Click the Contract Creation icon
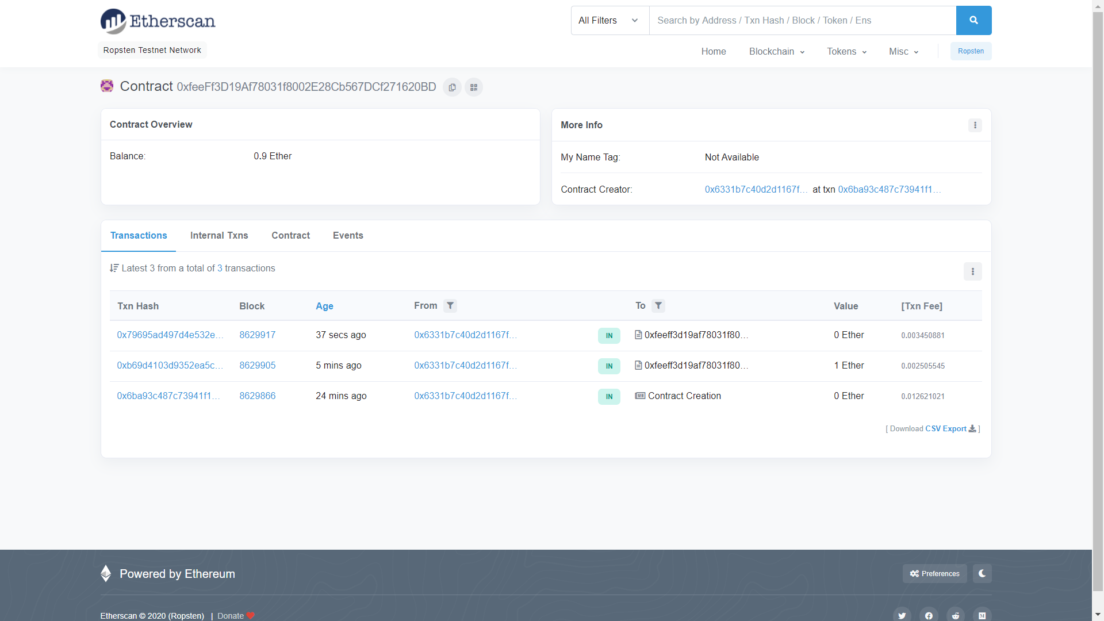Viewport: 1104px width, 621px height. 640,396
